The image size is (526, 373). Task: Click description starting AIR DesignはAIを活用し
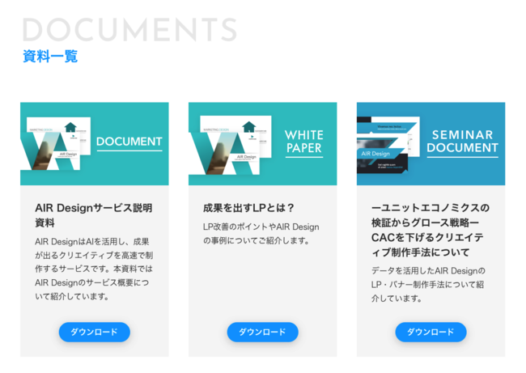(94, 269)
